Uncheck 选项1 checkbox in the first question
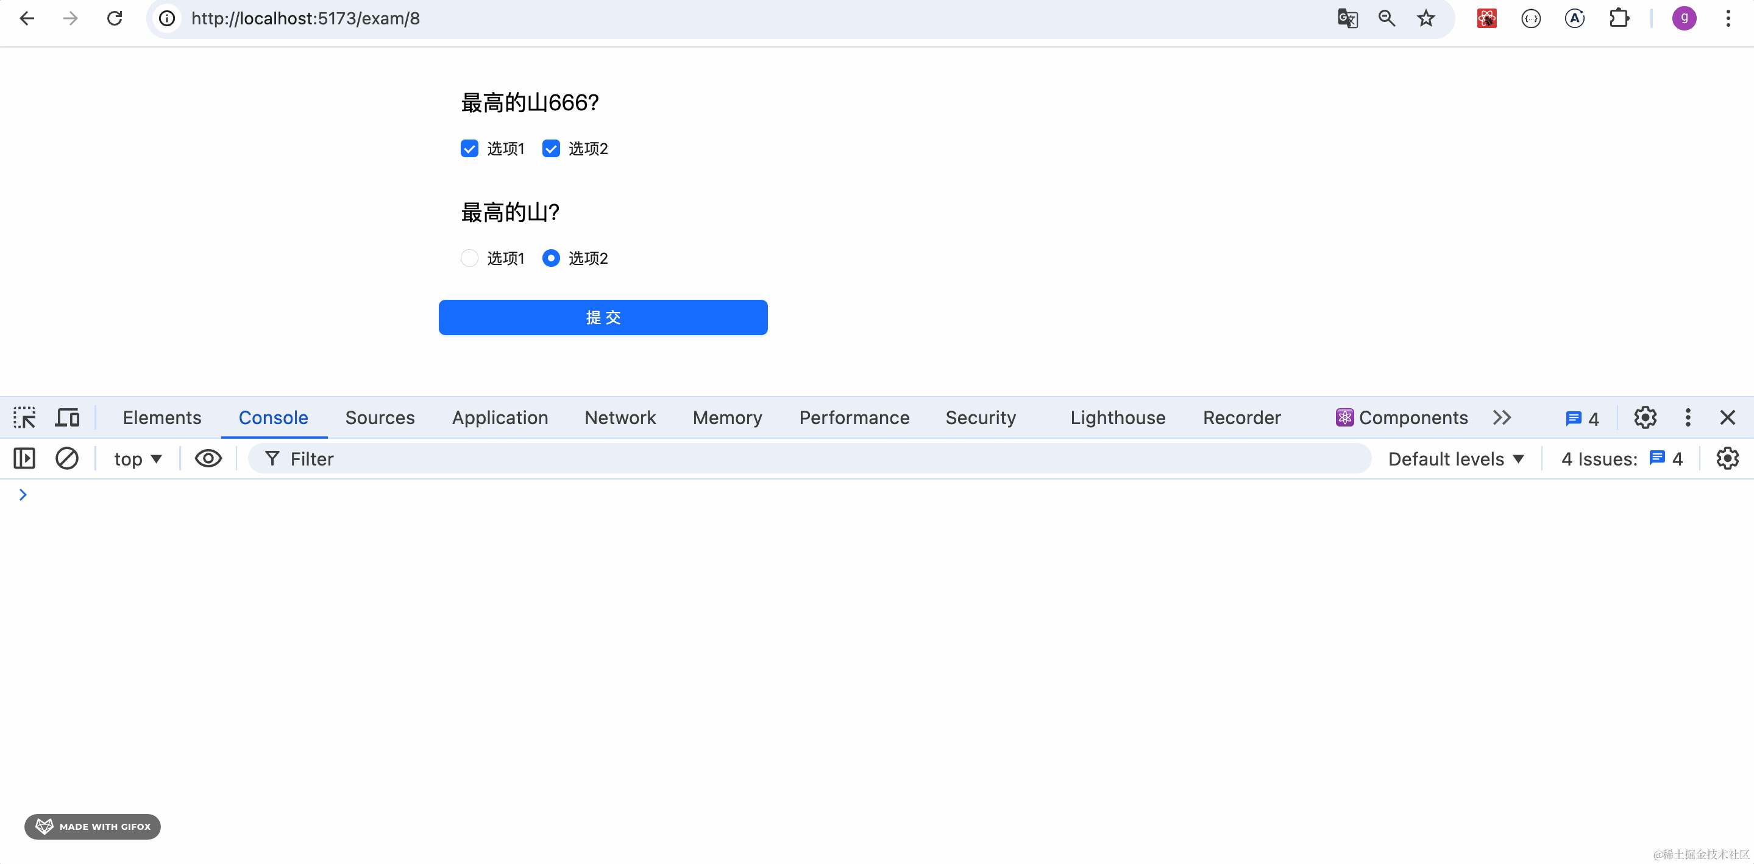Image resolution: width=1754 pixels, height=864 pixels. click(x=469, y=149)
